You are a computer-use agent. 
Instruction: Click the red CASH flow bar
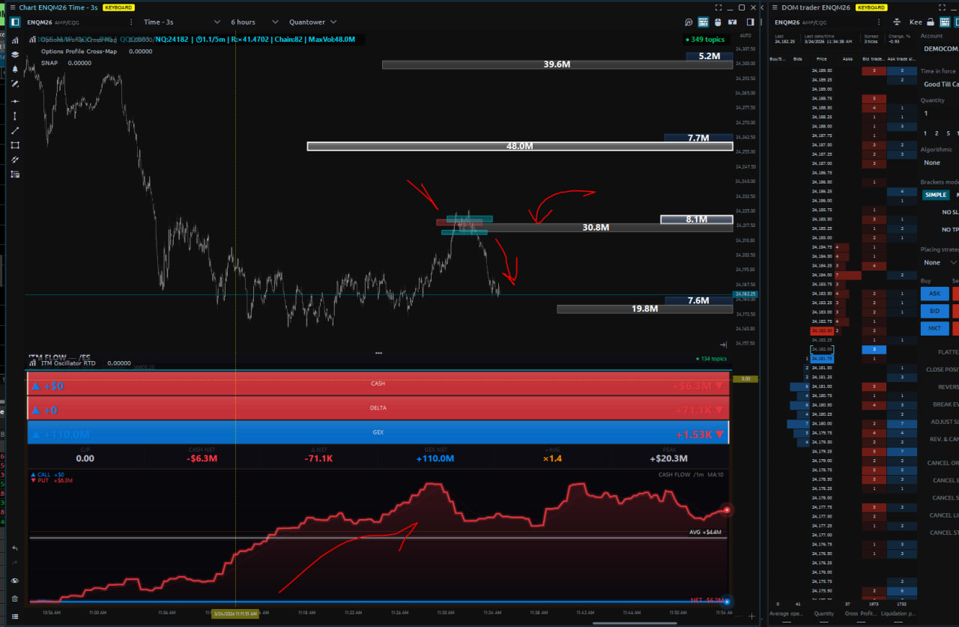click(378, 384)
